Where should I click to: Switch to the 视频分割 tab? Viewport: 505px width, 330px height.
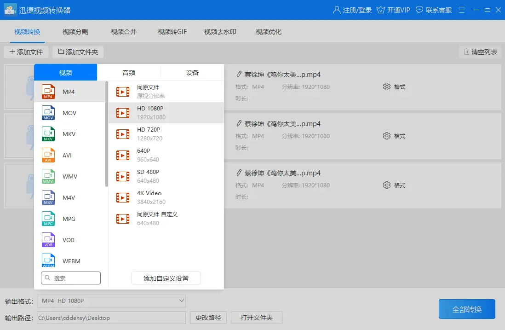pyautogui.click(x=75, y=32)
